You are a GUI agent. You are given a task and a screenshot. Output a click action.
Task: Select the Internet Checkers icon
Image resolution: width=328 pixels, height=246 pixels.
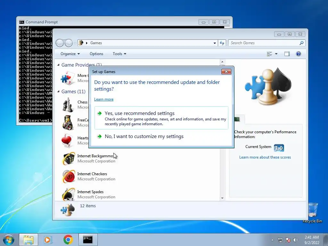(68, 176)
